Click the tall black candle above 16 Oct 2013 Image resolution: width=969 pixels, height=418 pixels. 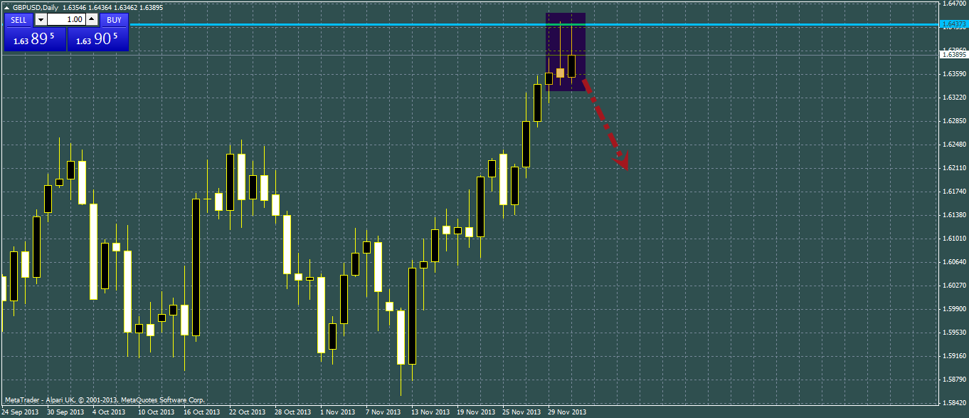tap(196, 267)
